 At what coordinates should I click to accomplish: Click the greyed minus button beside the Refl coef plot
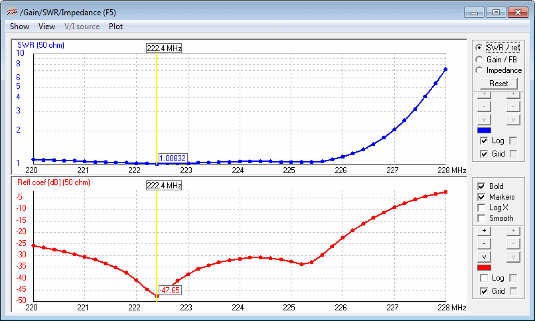click(x=513, y=243)
